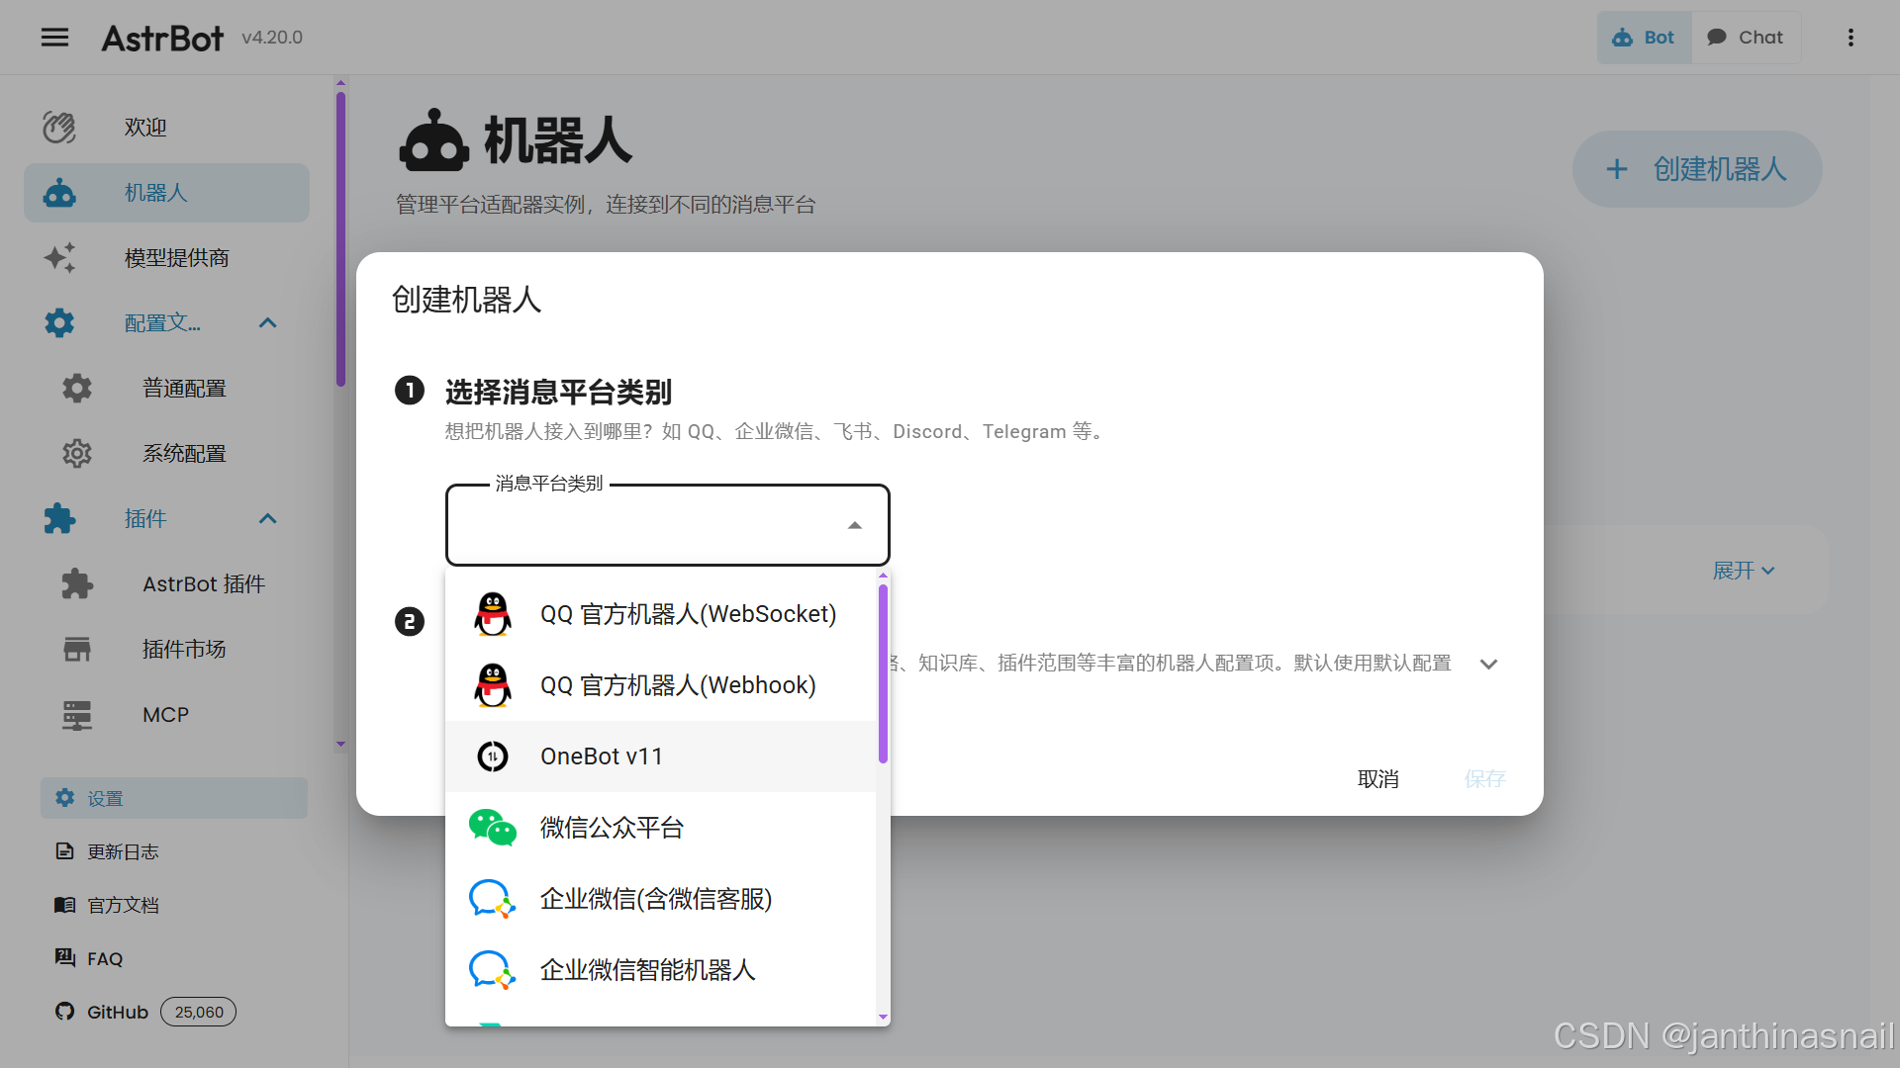Screen dimensions: 1900x1068
Task: Open the three-dot more options menu
Action: (1851, 38)
